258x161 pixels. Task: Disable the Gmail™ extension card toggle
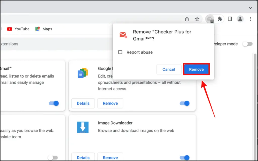click(54, 103)
